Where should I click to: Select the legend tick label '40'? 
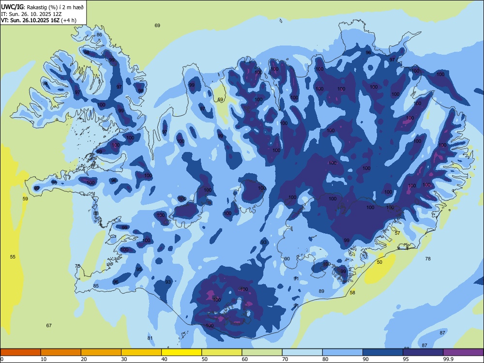click(164, 359)
